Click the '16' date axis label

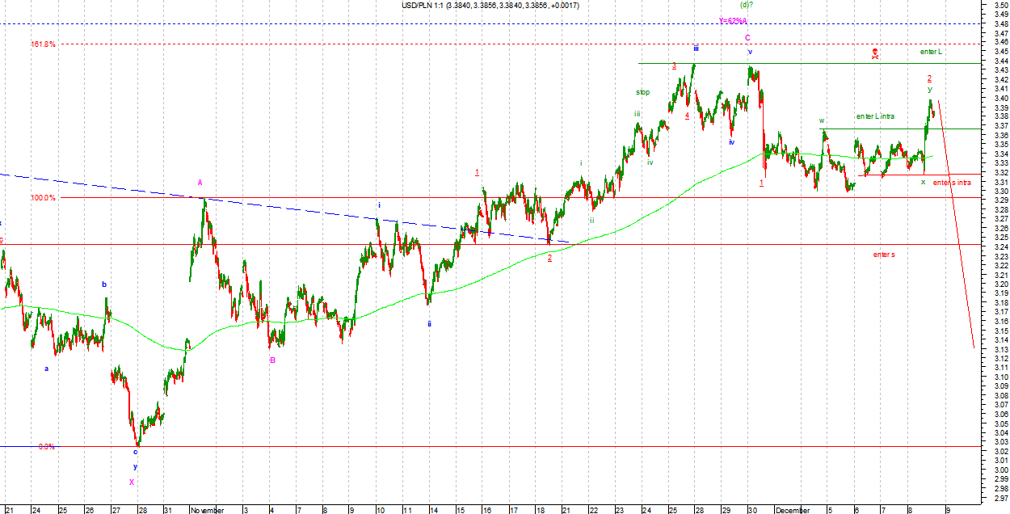486,510
